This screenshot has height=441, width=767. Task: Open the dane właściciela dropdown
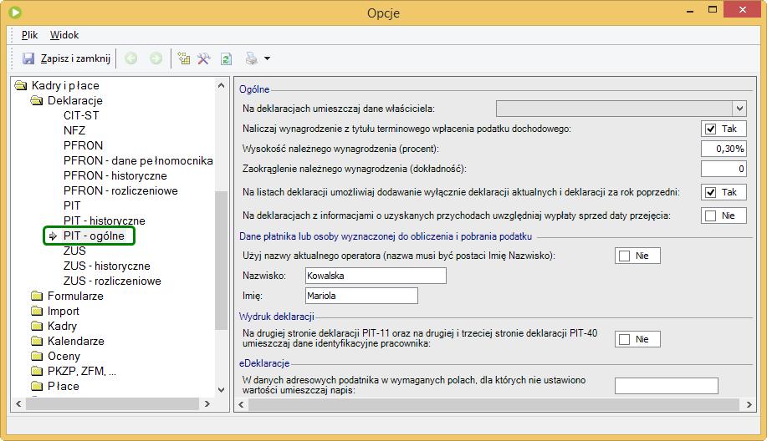(x=739, y=109)
